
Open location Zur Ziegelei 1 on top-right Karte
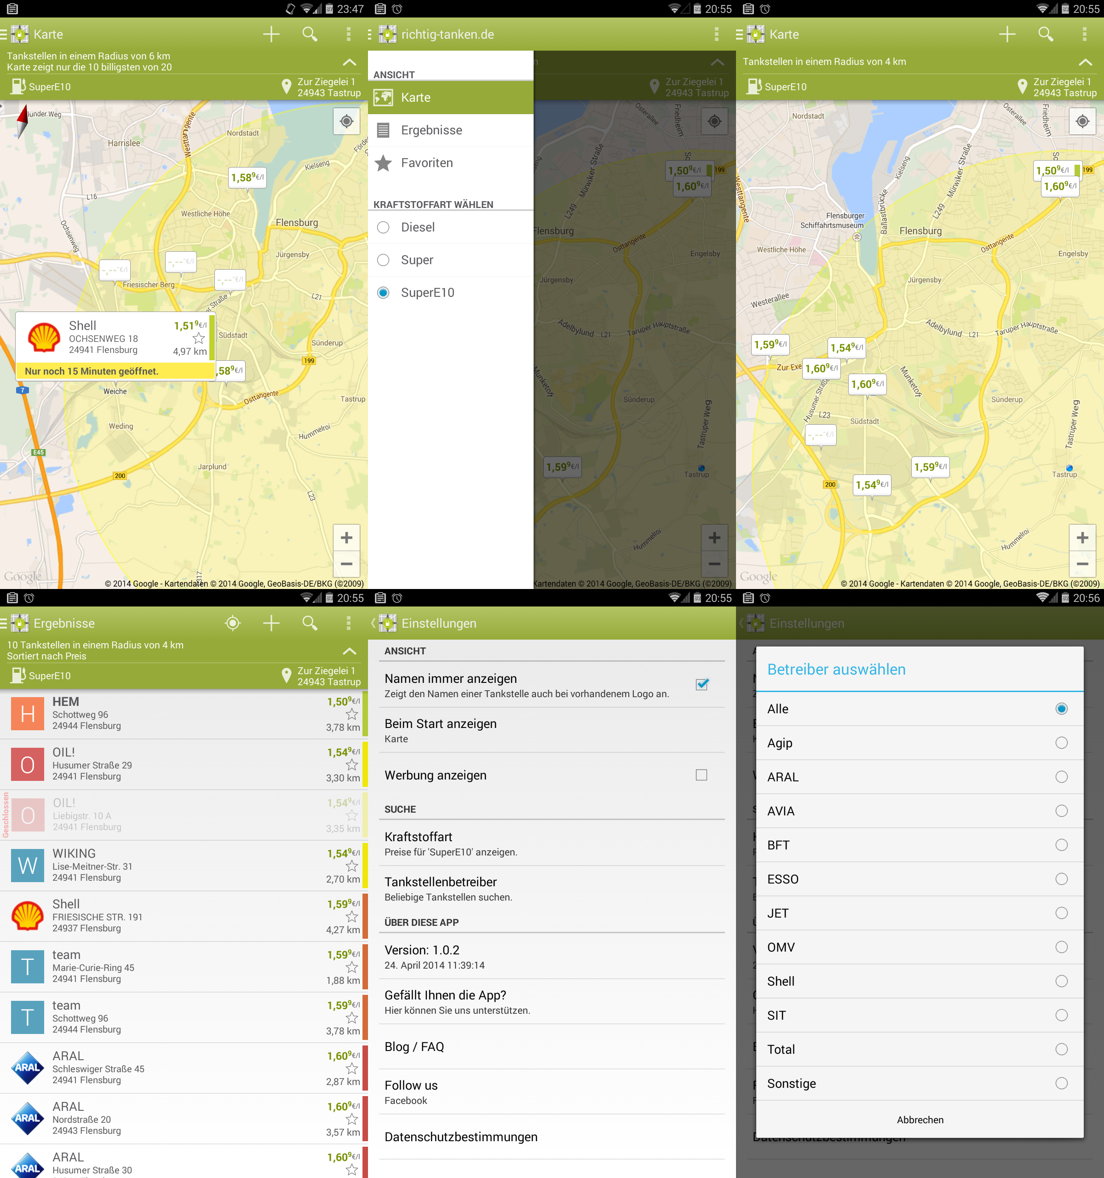pos(1057,87)
